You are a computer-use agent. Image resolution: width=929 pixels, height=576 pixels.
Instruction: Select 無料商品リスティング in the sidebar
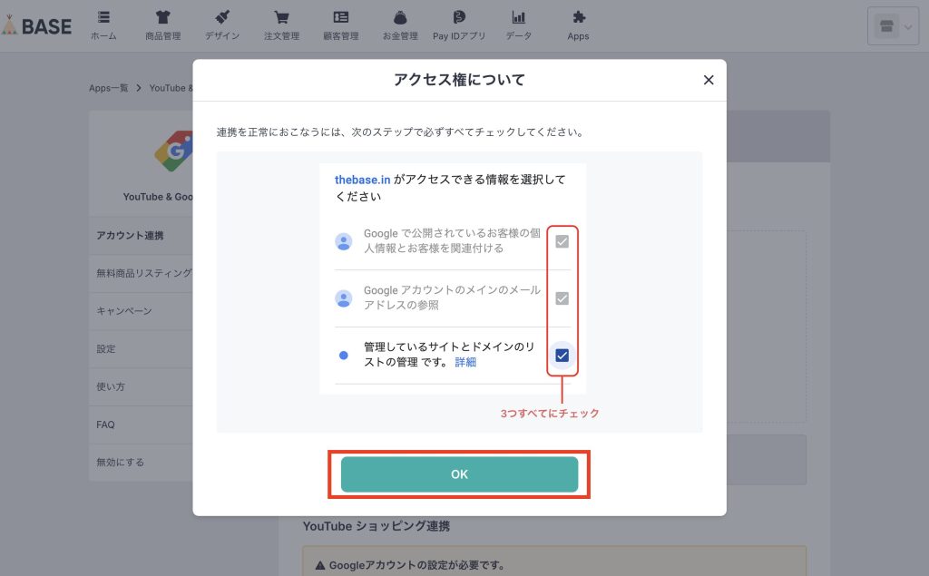pos(141,273)
